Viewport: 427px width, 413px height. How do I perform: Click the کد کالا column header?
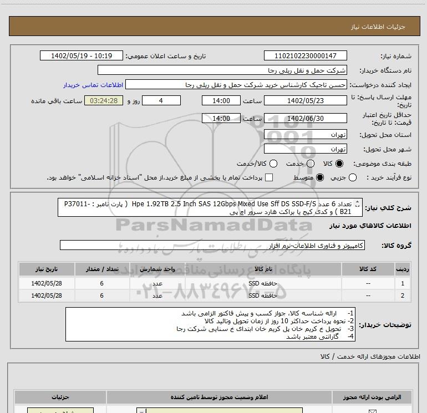coord(368,269)
